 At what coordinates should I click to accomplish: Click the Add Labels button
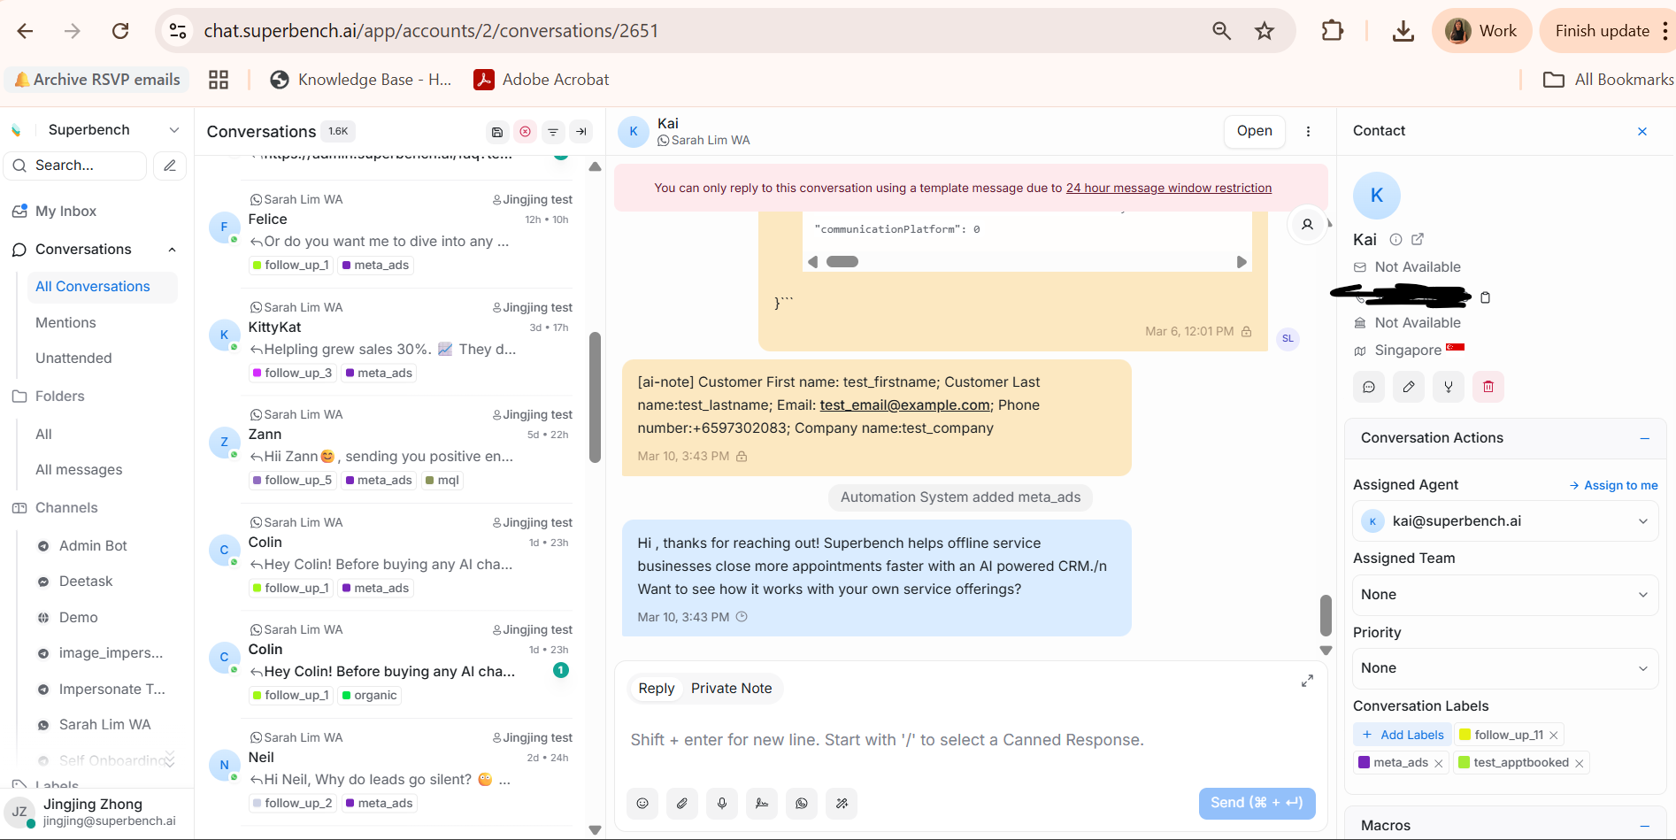coord(1403,735)
